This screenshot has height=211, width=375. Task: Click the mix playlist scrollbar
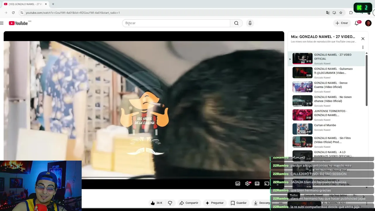click(367, 81)
